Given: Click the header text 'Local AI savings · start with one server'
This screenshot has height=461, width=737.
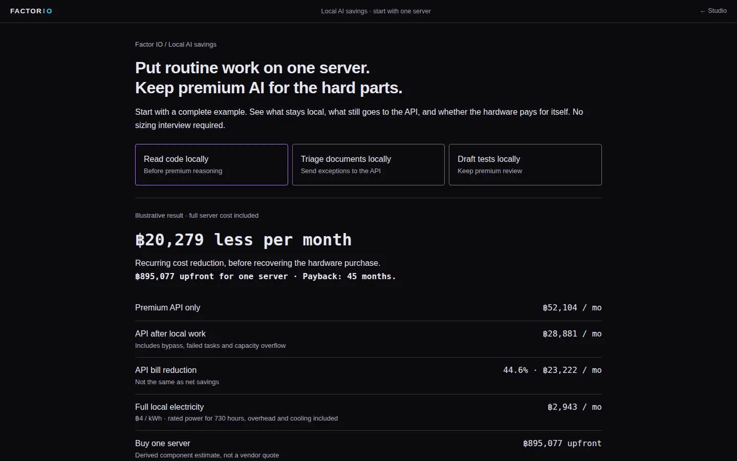Looking at the screenshot, I should [x=376, y=11].
